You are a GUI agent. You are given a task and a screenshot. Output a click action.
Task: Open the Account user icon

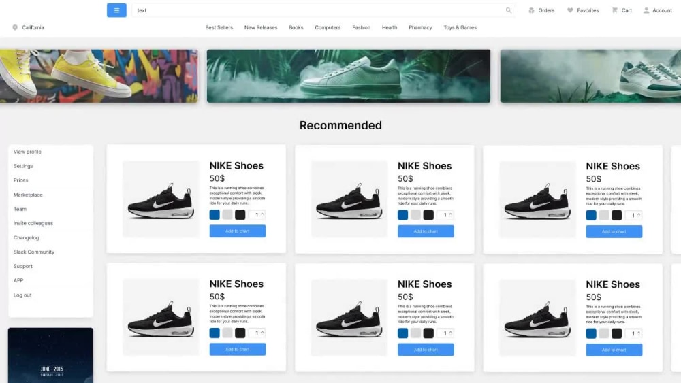tap(646, 10)
